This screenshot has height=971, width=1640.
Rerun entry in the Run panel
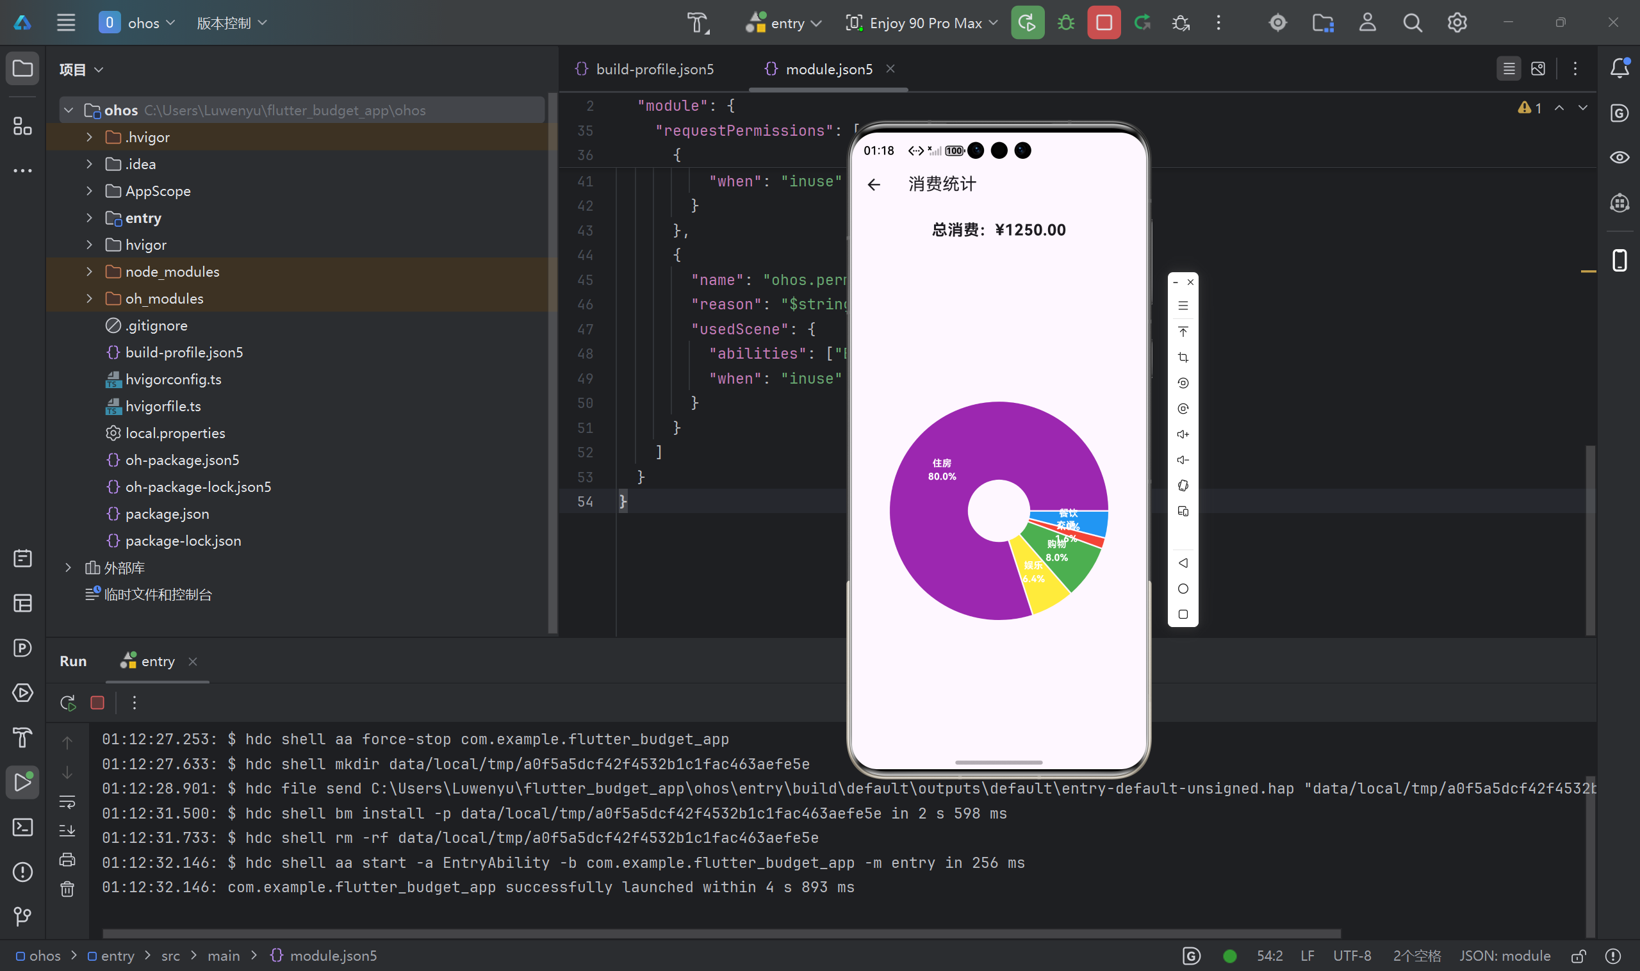[68, 703]
